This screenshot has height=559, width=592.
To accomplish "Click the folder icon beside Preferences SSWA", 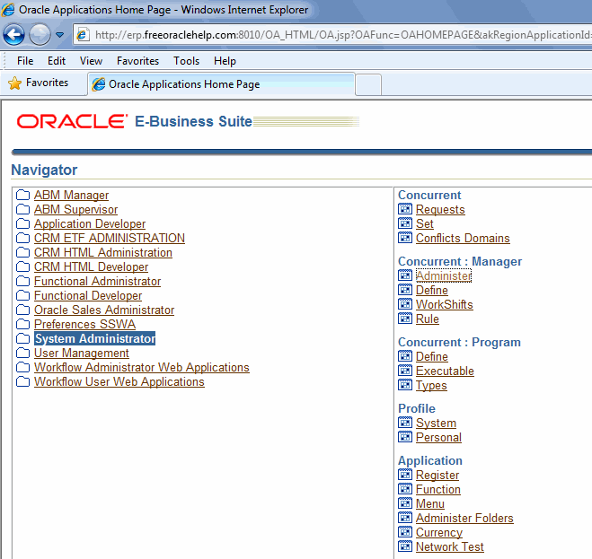I will pos(22,324).
